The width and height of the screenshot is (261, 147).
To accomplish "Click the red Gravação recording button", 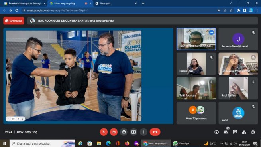I will pos(14,21).
